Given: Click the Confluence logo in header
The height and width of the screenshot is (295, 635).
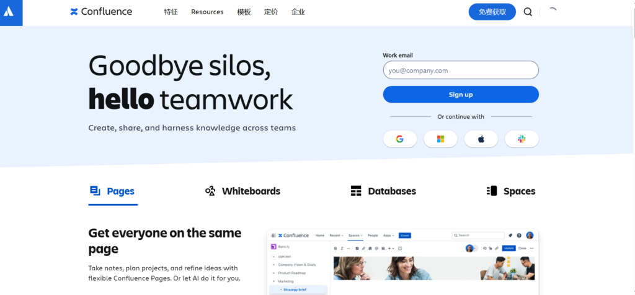Looking at the screenshot, I should 101,12.
